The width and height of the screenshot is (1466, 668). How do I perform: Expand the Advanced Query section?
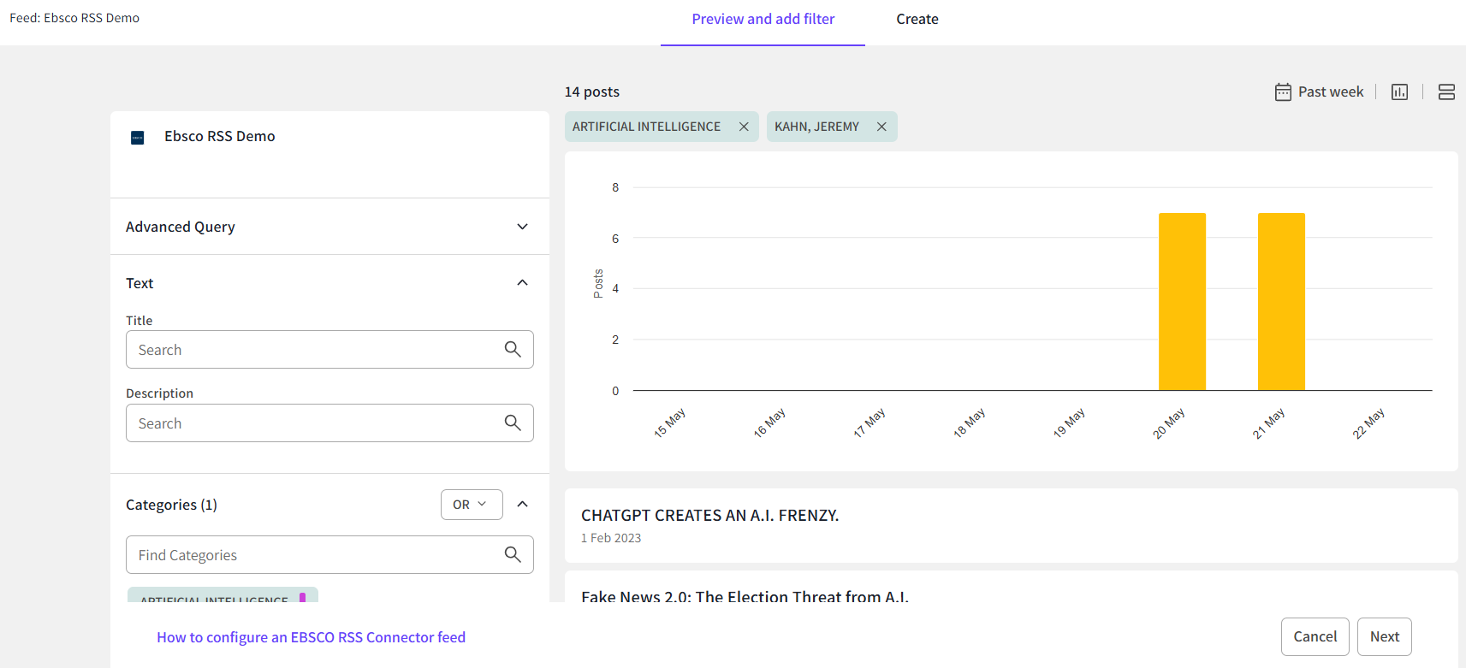tap(522, 227)
